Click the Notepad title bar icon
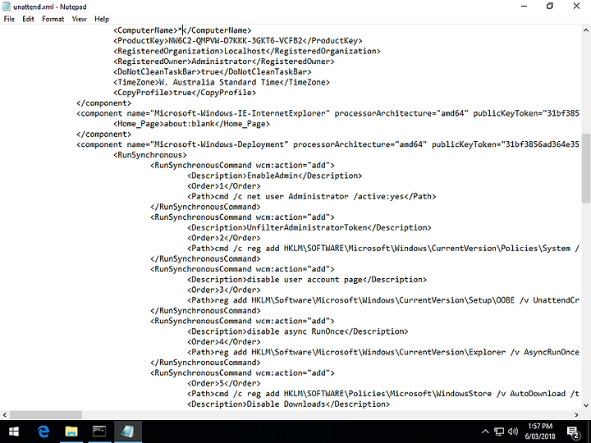Viewport: 591px width, 443px height. 6,7
